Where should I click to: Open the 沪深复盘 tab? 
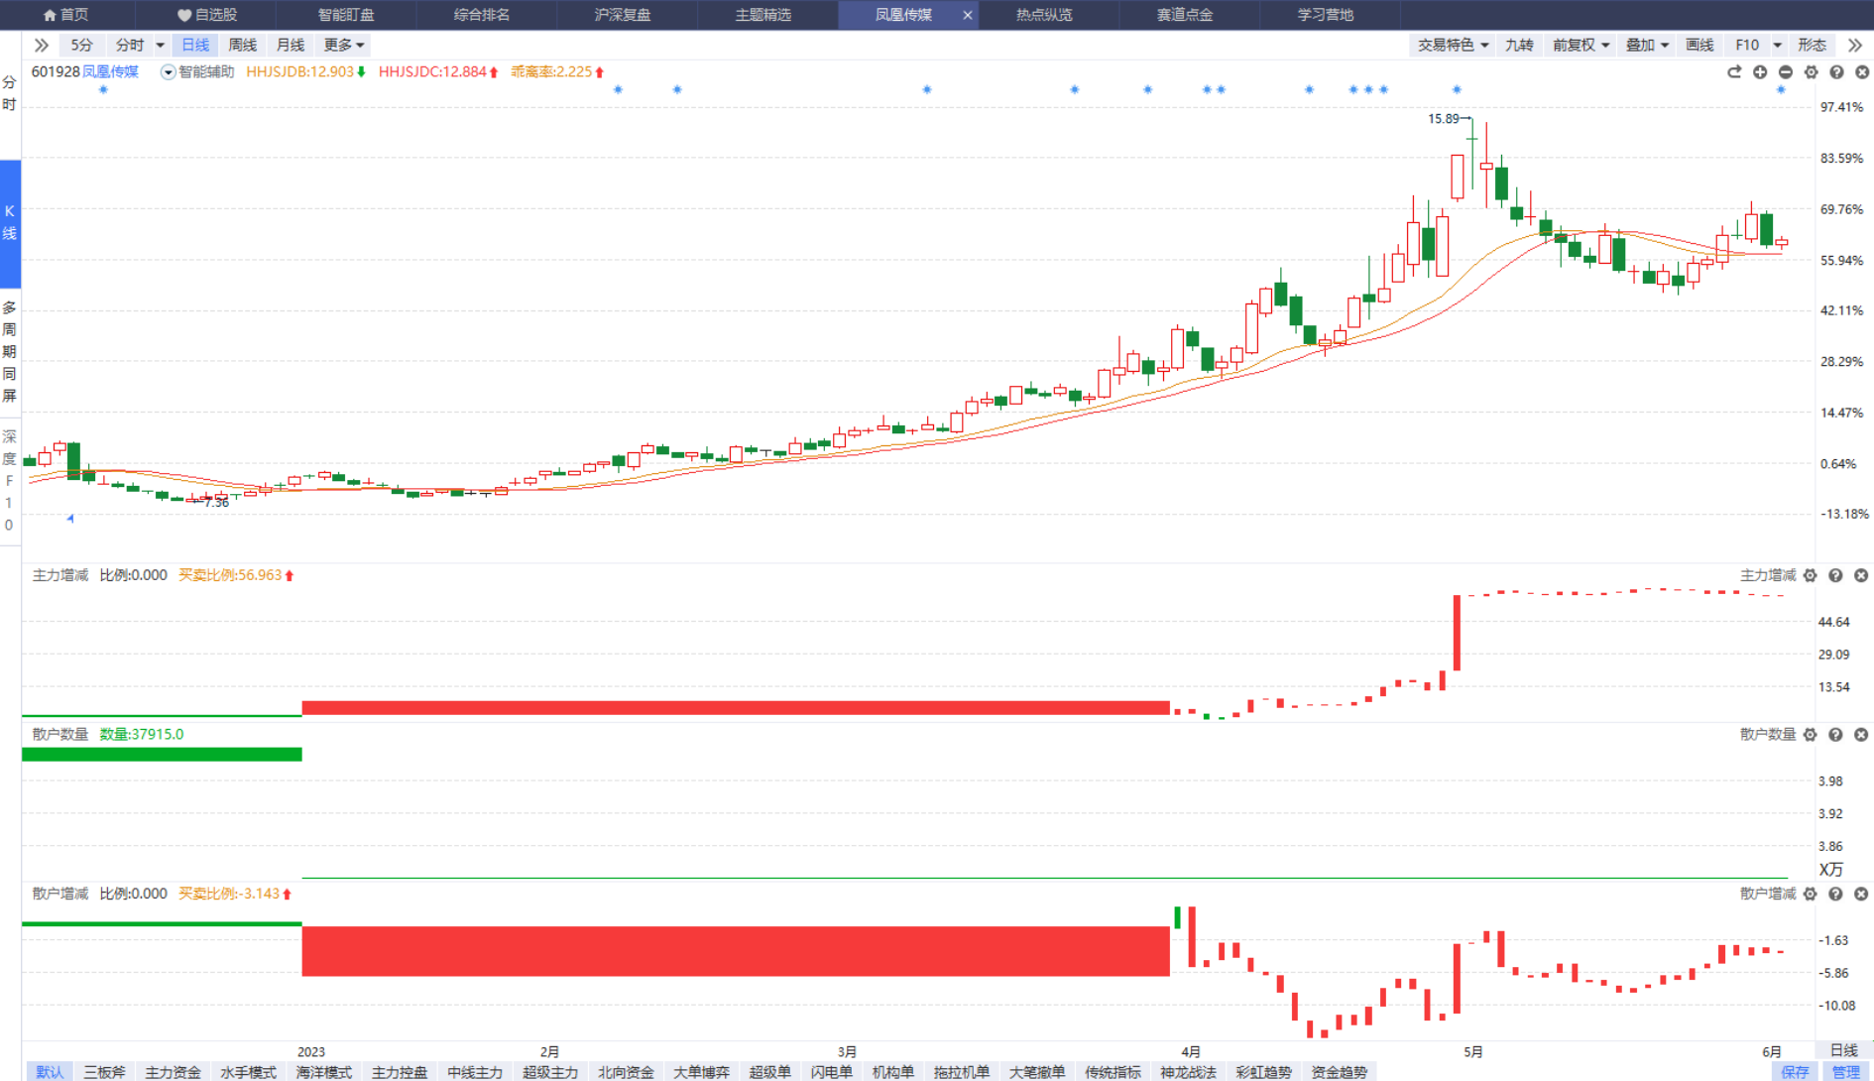(623, 15)
